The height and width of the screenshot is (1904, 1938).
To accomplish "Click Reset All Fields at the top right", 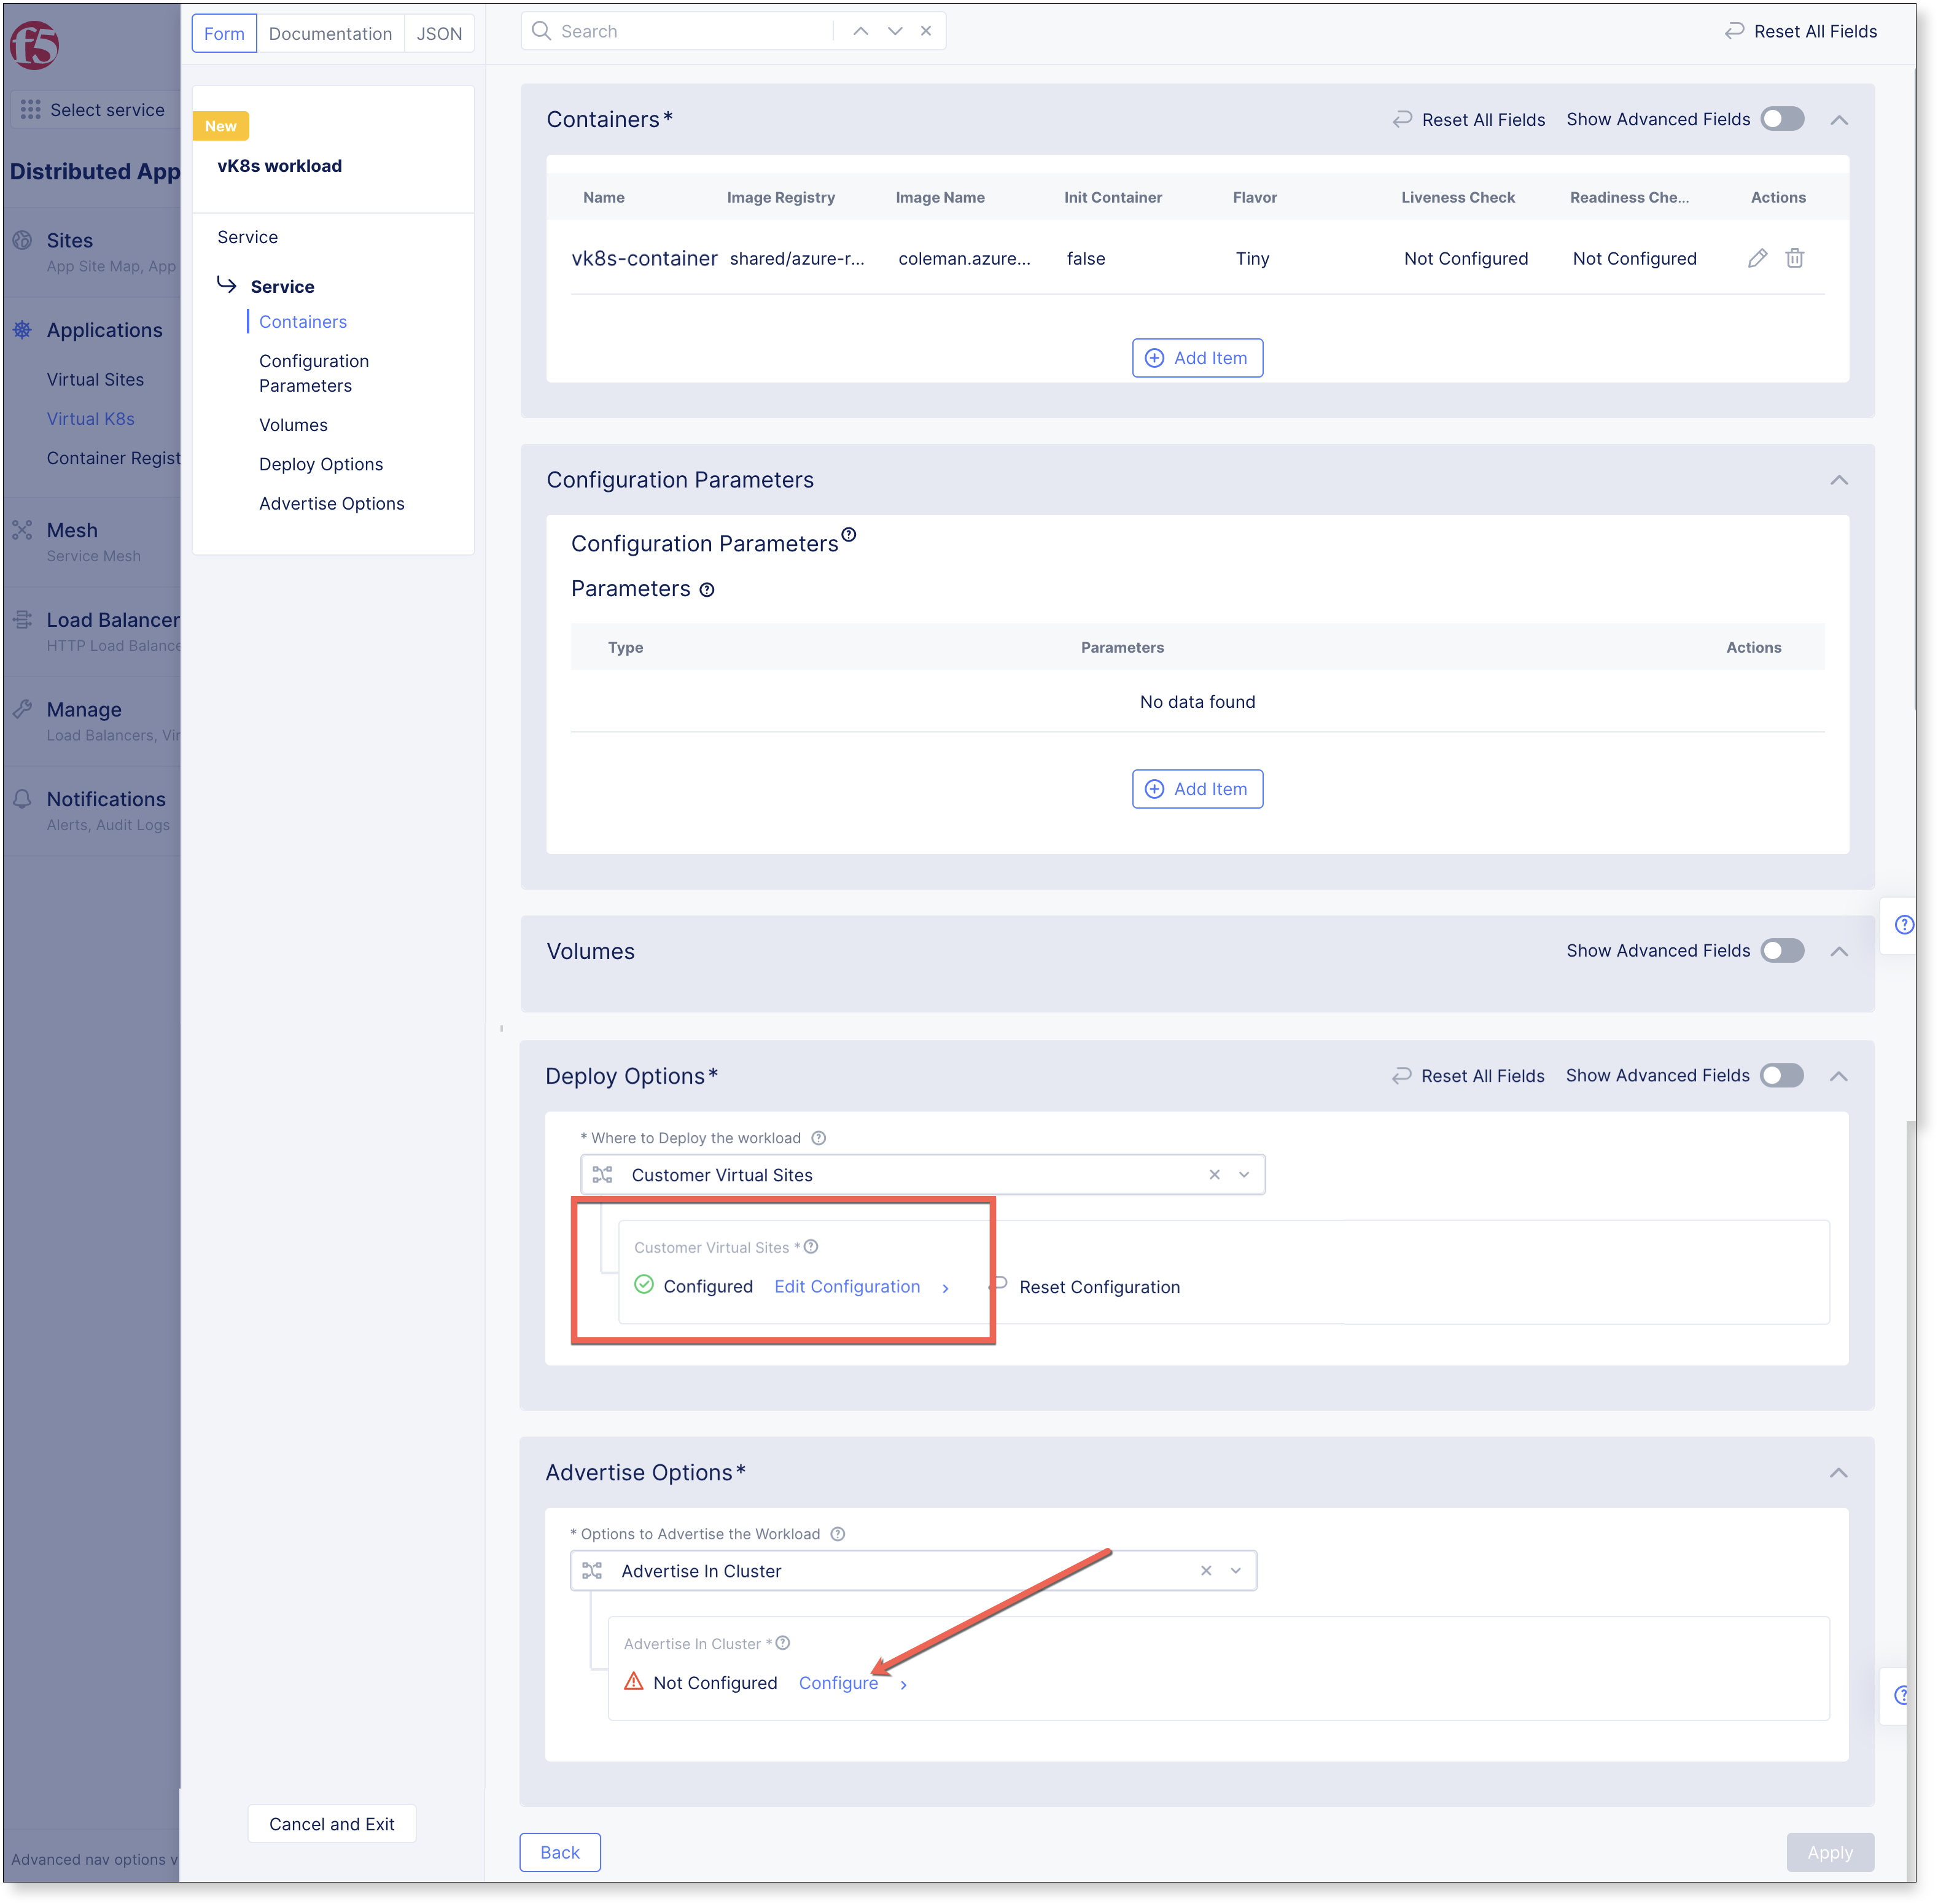I will coord(1801,31).
